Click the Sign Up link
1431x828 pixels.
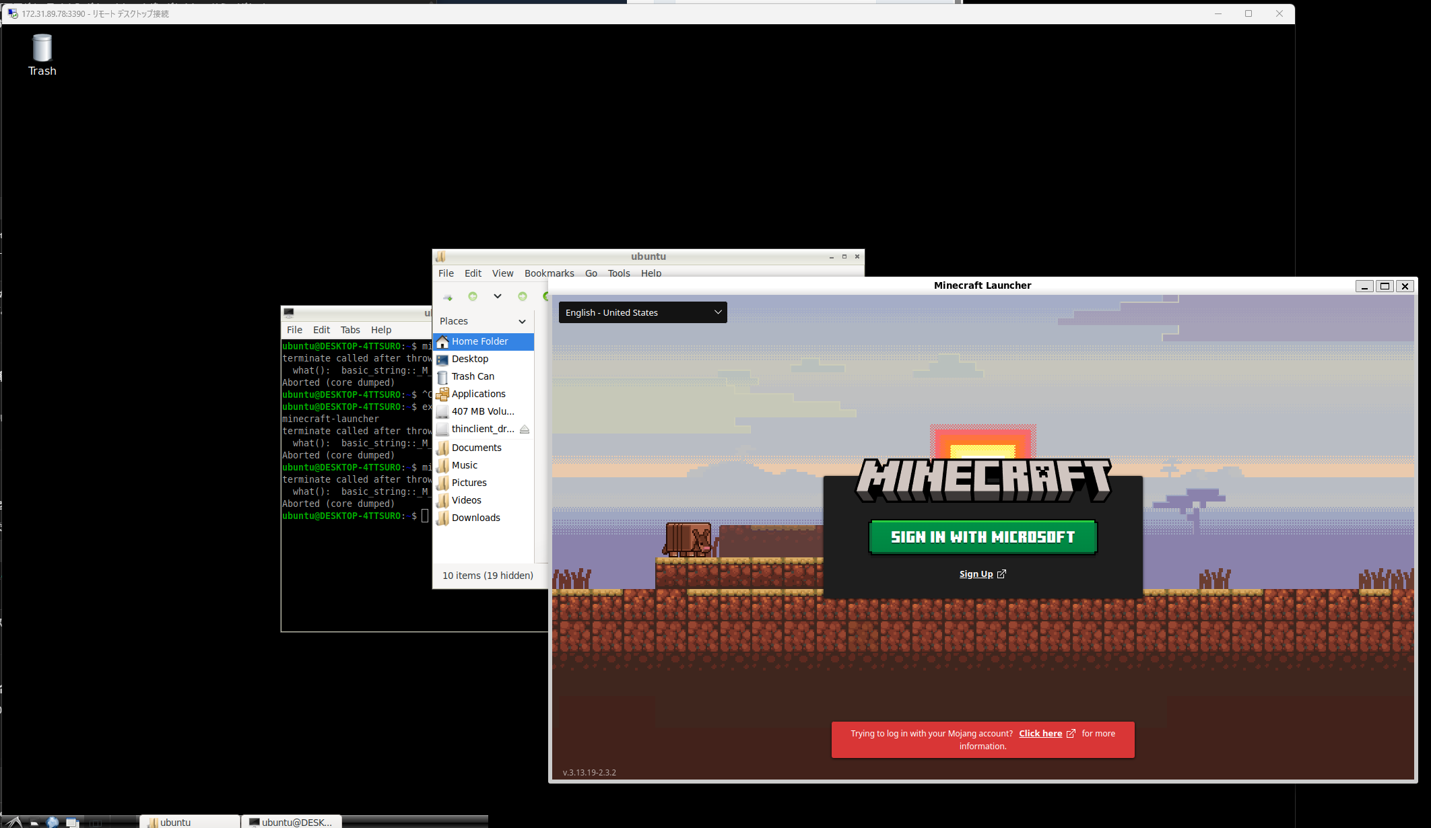976,574
